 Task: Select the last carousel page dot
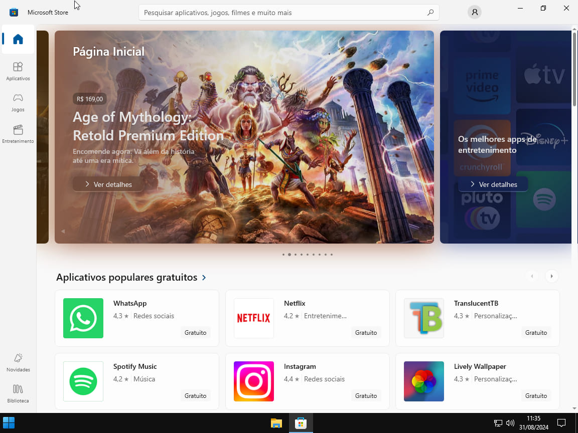coord(331,255)
